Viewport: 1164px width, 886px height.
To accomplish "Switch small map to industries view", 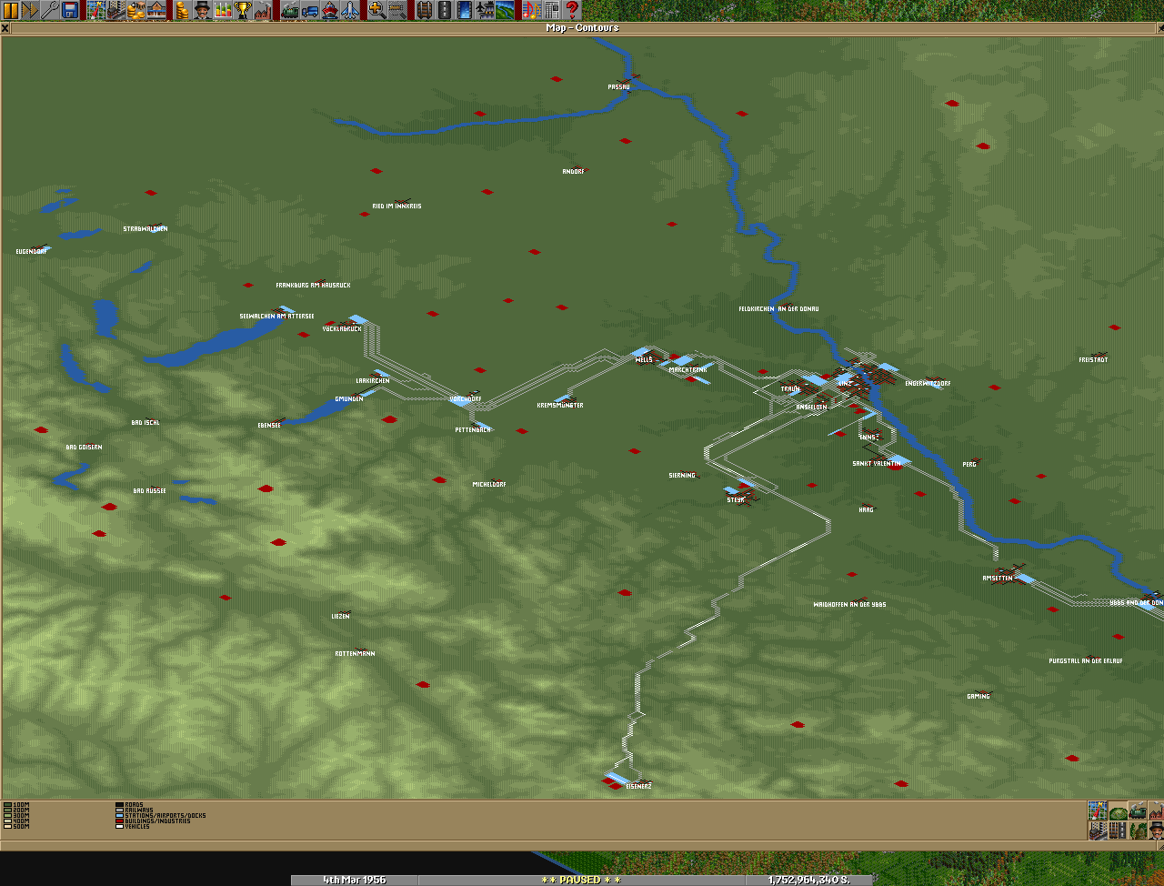I will click(x=1156, y=810).
